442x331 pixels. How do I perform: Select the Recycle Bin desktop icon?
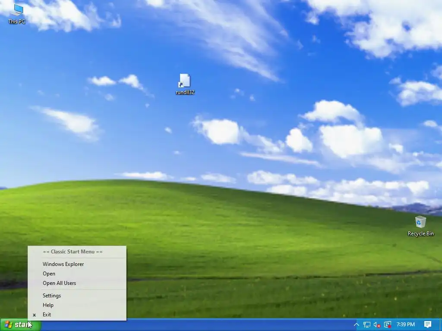pyautogui.click(x=420, y=226)
